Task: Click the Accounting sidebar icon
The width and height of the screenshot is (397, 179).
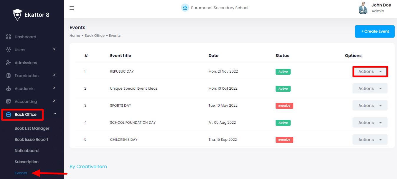Action: 9,102
